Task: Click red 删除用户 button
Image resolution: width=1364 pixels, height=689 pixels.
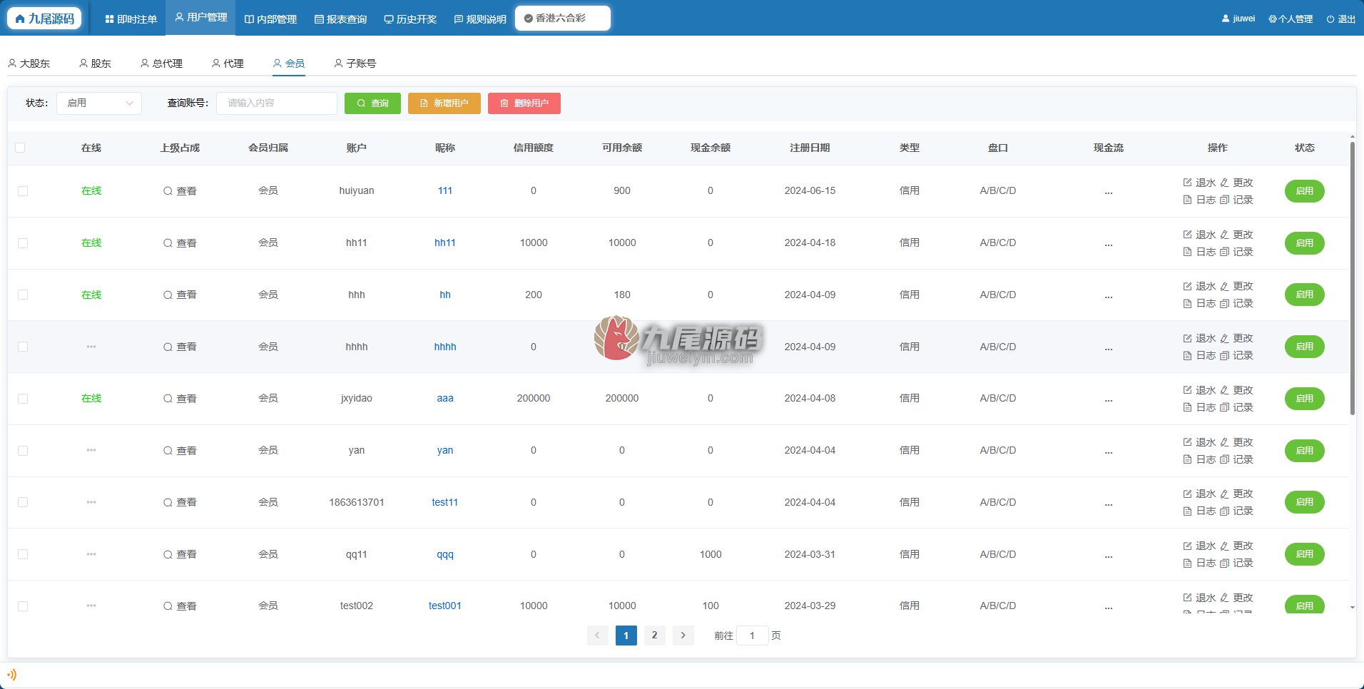Action: click(x=524, y=103)
